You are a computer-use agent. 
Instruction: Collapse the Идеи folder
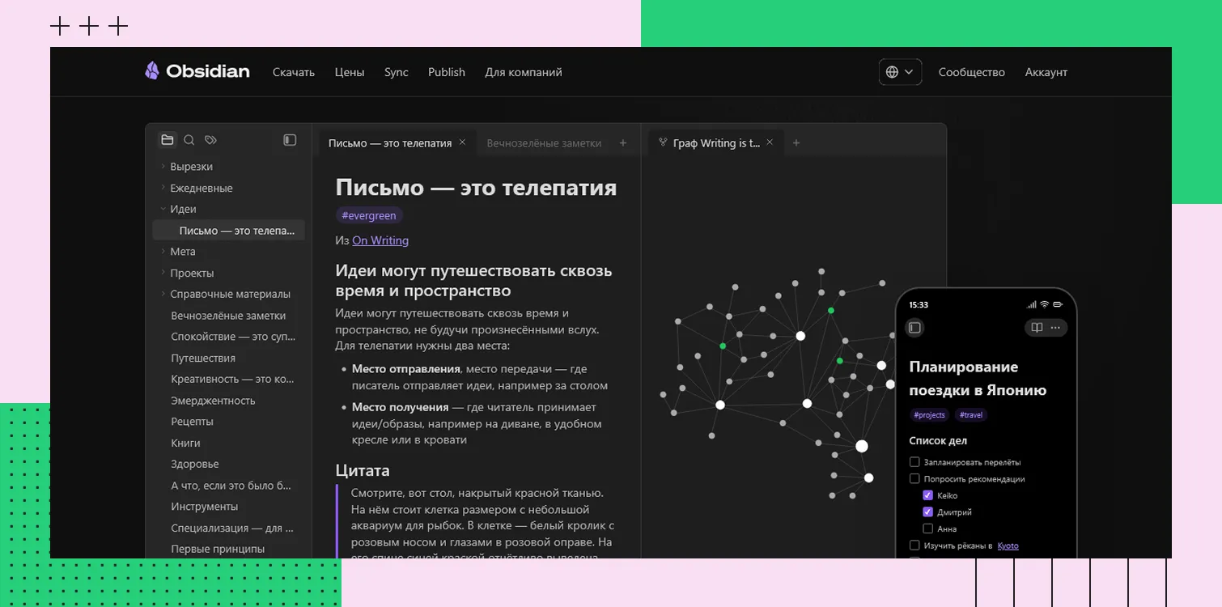(163, 209)
